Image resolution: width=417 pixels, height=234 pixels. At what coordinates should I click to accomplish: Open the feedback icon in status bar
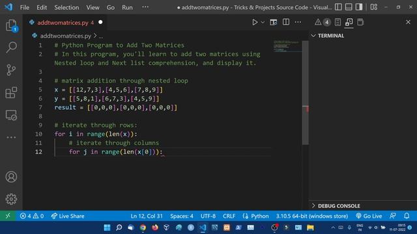point(393,216)
